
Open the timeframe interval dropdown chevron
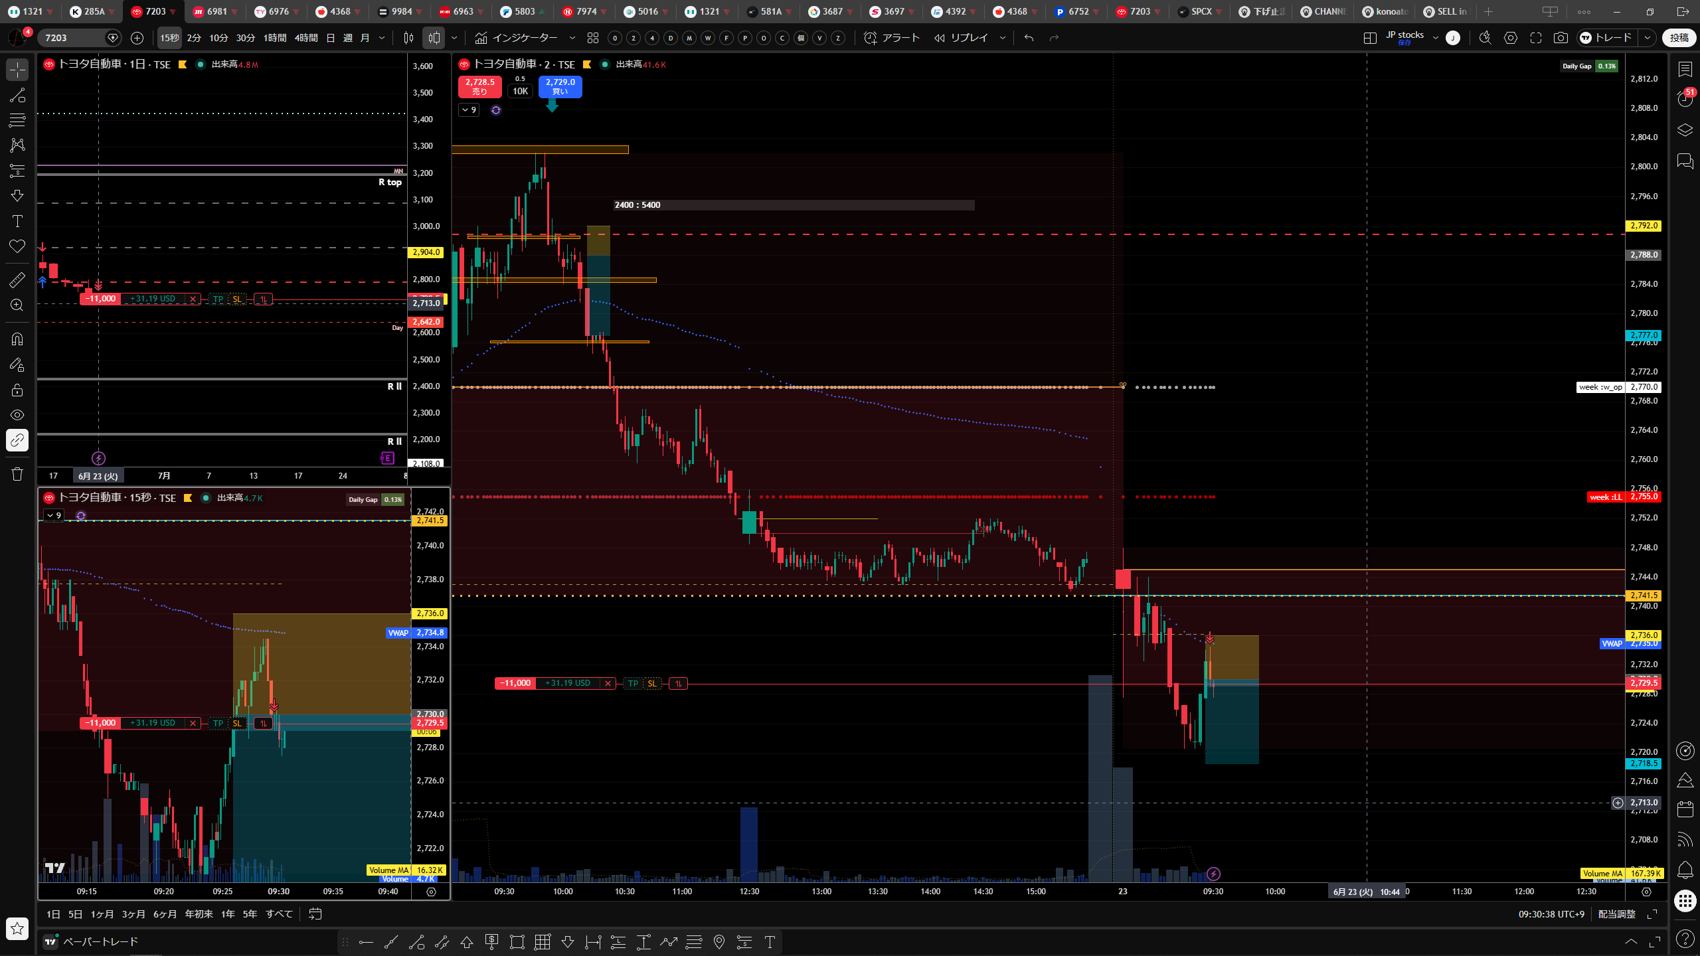[x=381, y=38]
